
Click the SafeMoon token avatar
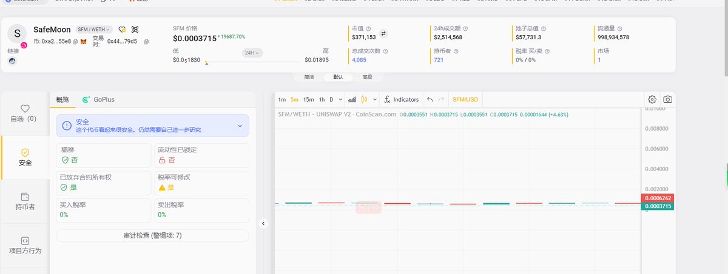(x=17, y=33)
